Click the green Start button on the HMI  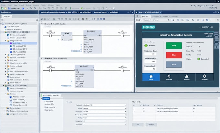tap(174, 46)
